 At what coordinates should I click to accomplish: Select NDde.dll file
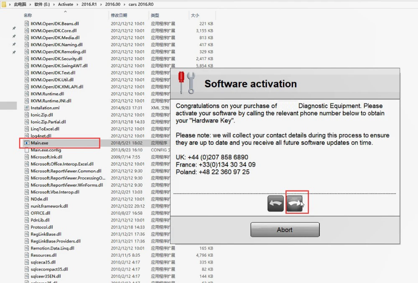point(39,199)
